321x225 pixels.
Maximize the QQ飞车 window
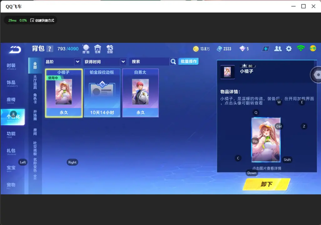[x=303, y=6]
